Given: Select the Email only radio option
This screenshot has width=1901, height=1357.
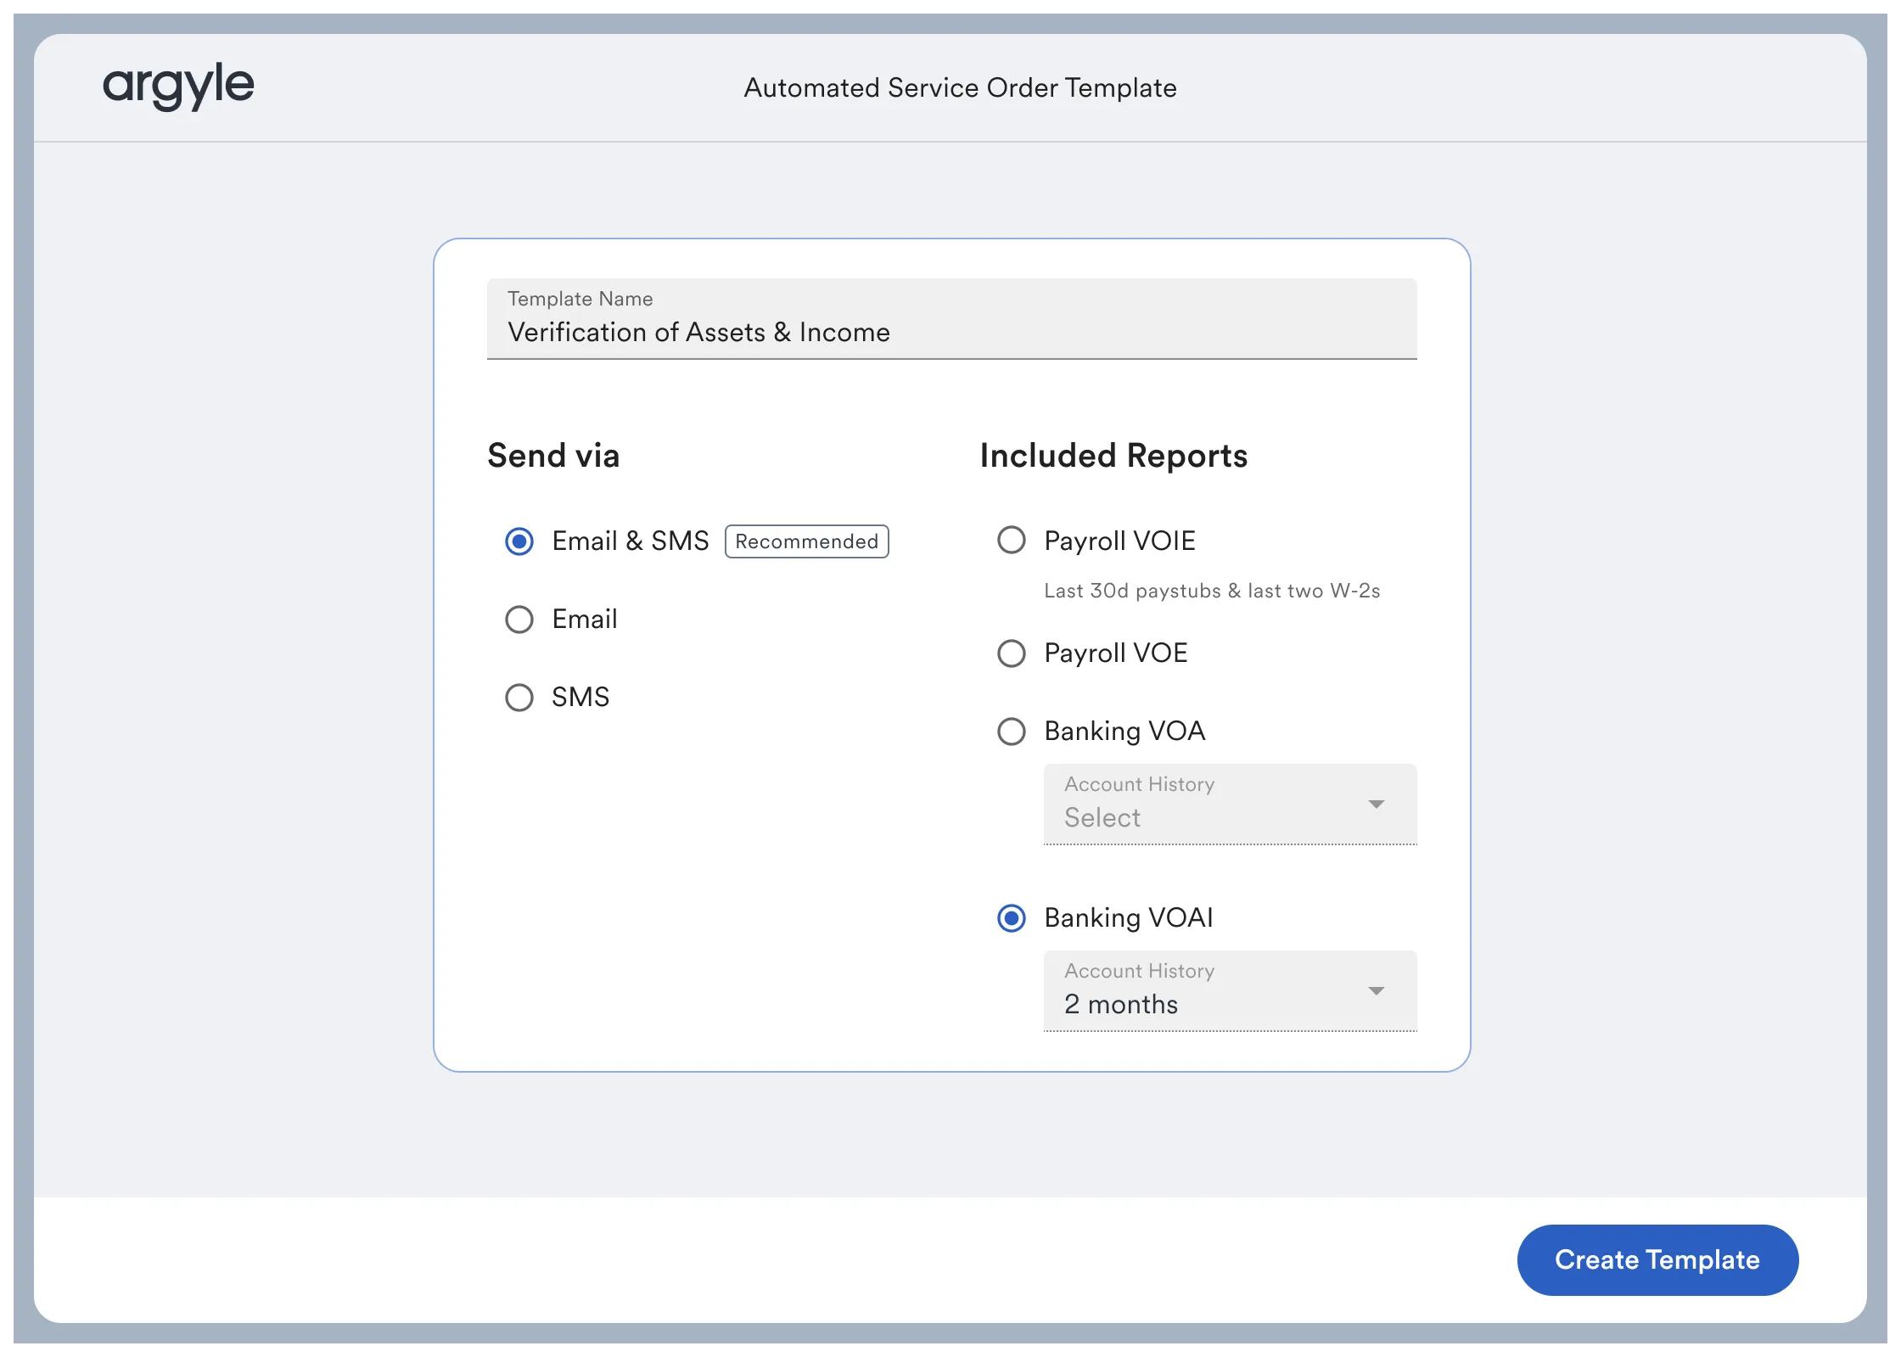Looking at the screenshot, I should (519, 620).
